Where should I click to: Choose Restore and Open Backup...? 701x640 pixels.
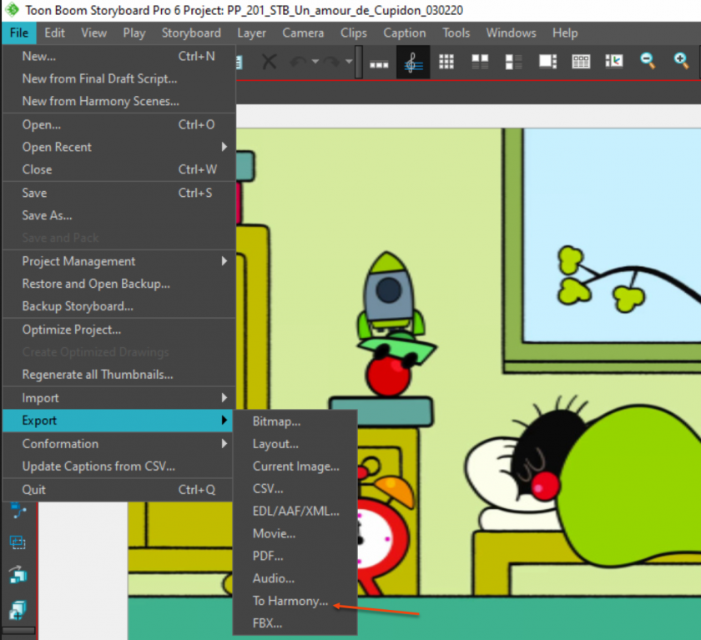coord(119,284)
